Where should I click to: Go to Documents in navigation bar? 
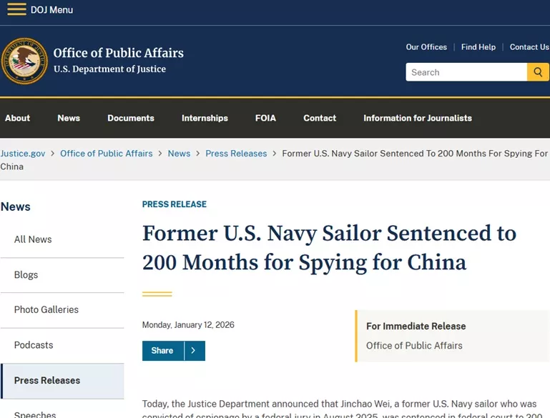coord(131,118)
